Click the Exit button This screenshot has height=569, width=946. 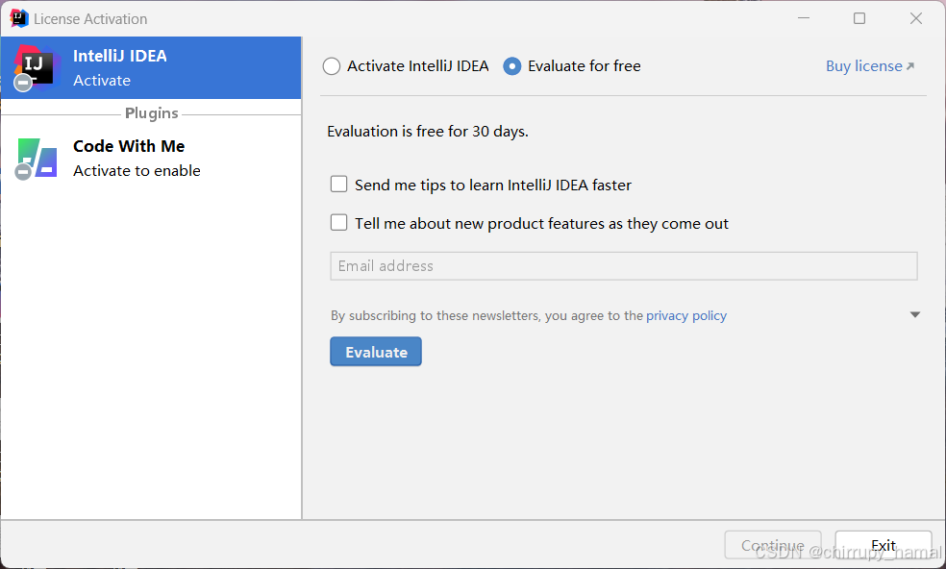884,546
